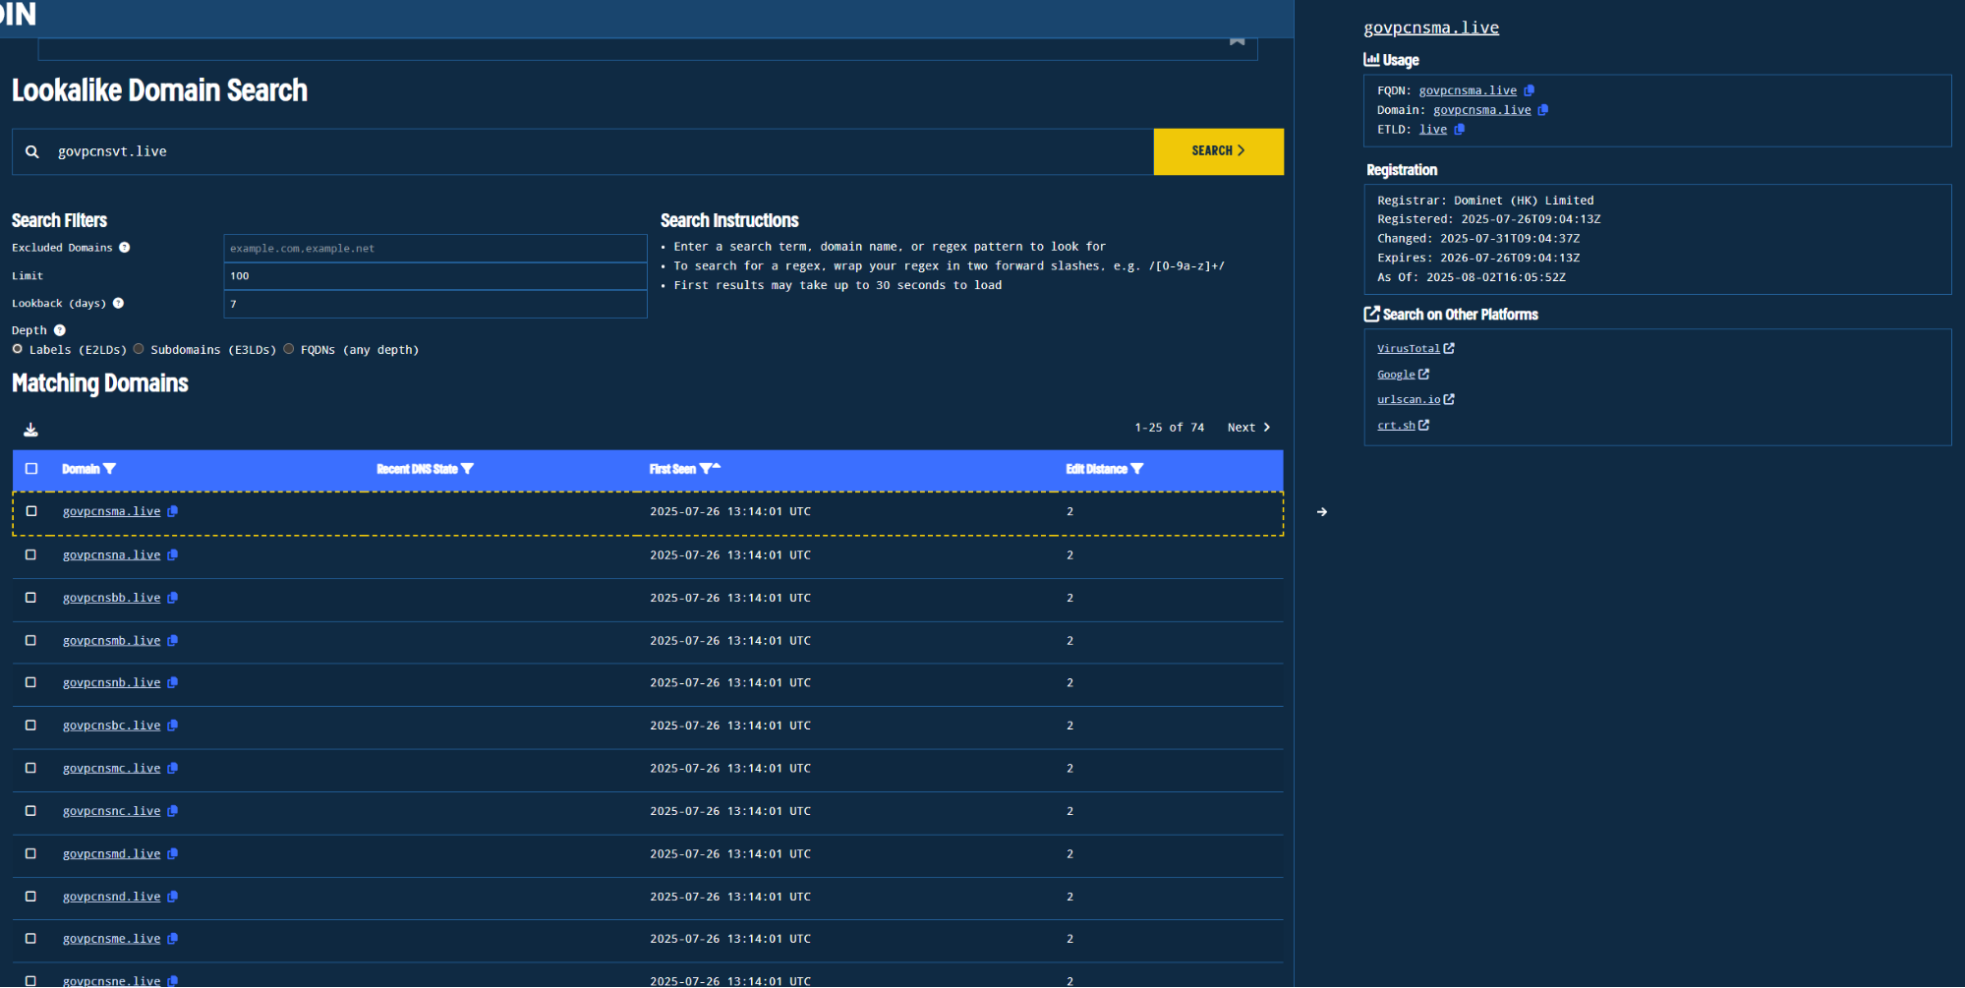This screenshot has width=1965, height=988.
Task: Copy govpcnsma.live from table row
Action: pos(173,511)
